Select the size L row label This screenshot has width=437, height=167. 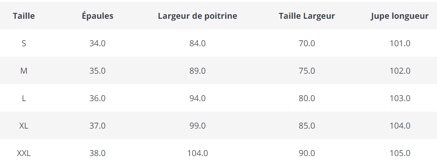coord(24,98)
